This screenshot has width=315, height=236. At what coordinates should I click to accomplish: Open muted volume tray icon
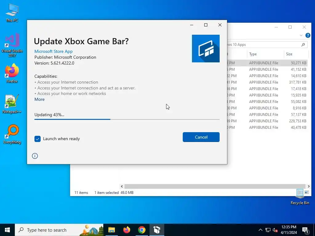point(275,230)
